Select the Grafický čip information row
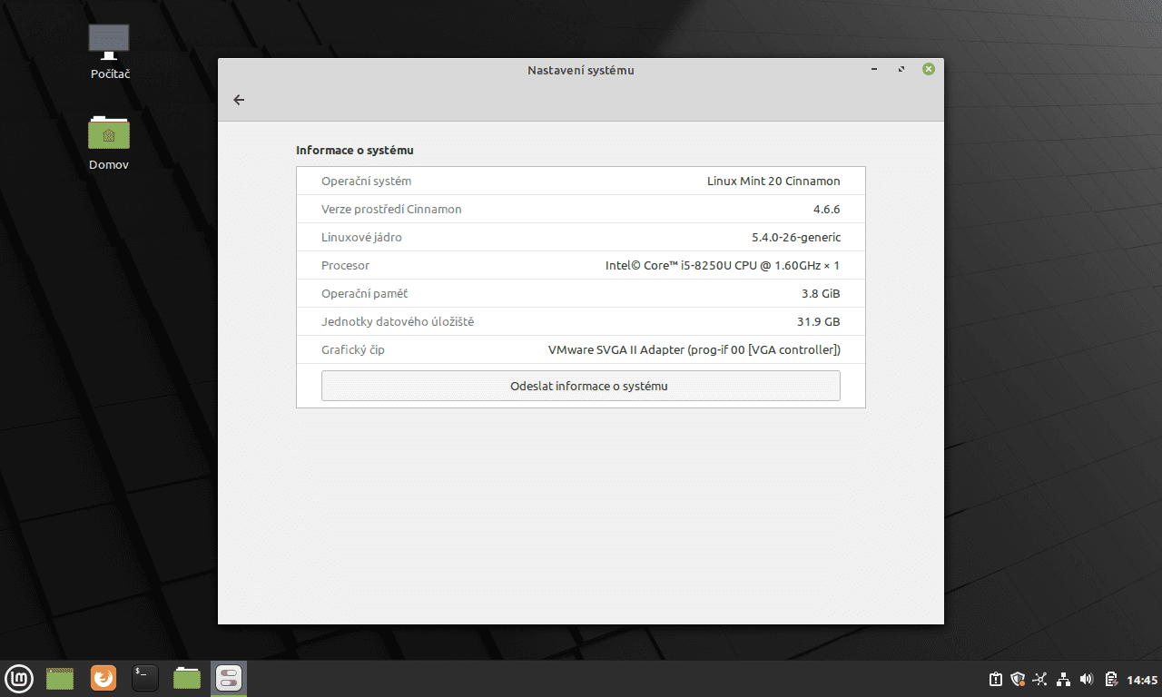 [x=580, y=349]
